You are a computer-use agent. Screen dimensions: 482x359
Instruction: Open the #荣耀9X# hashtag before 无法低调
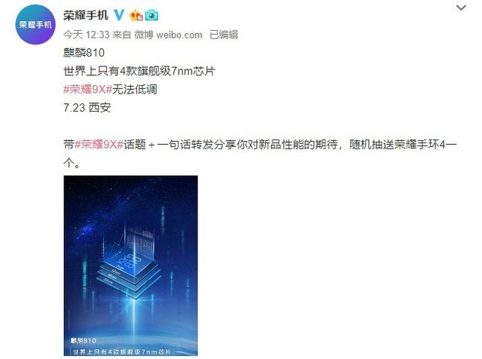click(87, 89)
